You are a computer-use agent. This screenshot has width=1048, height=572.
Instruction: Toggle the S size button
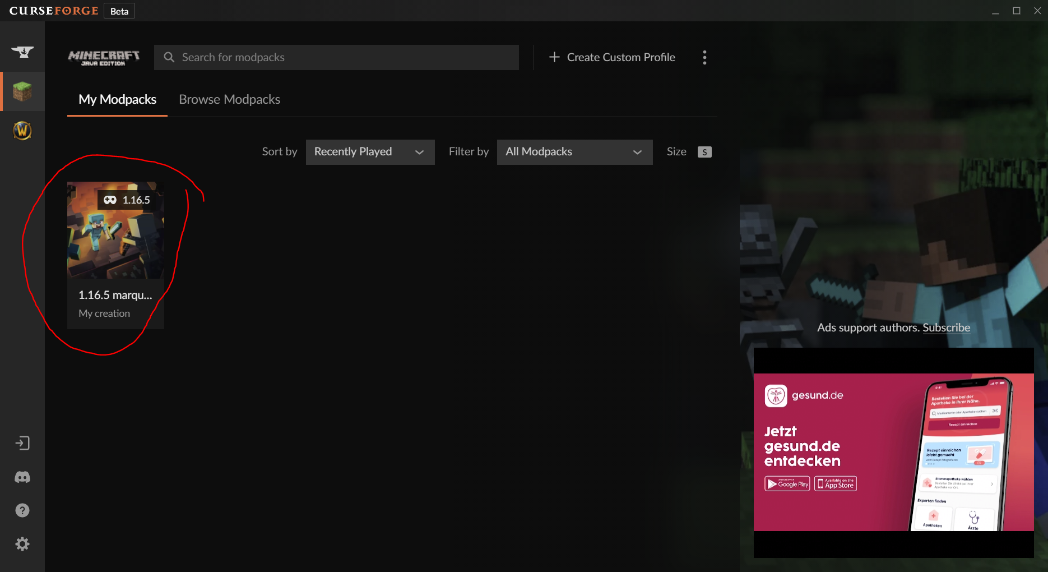704,152
